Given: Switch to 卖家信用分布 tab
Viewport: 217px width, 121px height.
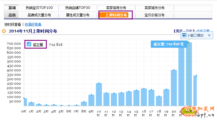Looking at the screenshot, I should point(116,8).
